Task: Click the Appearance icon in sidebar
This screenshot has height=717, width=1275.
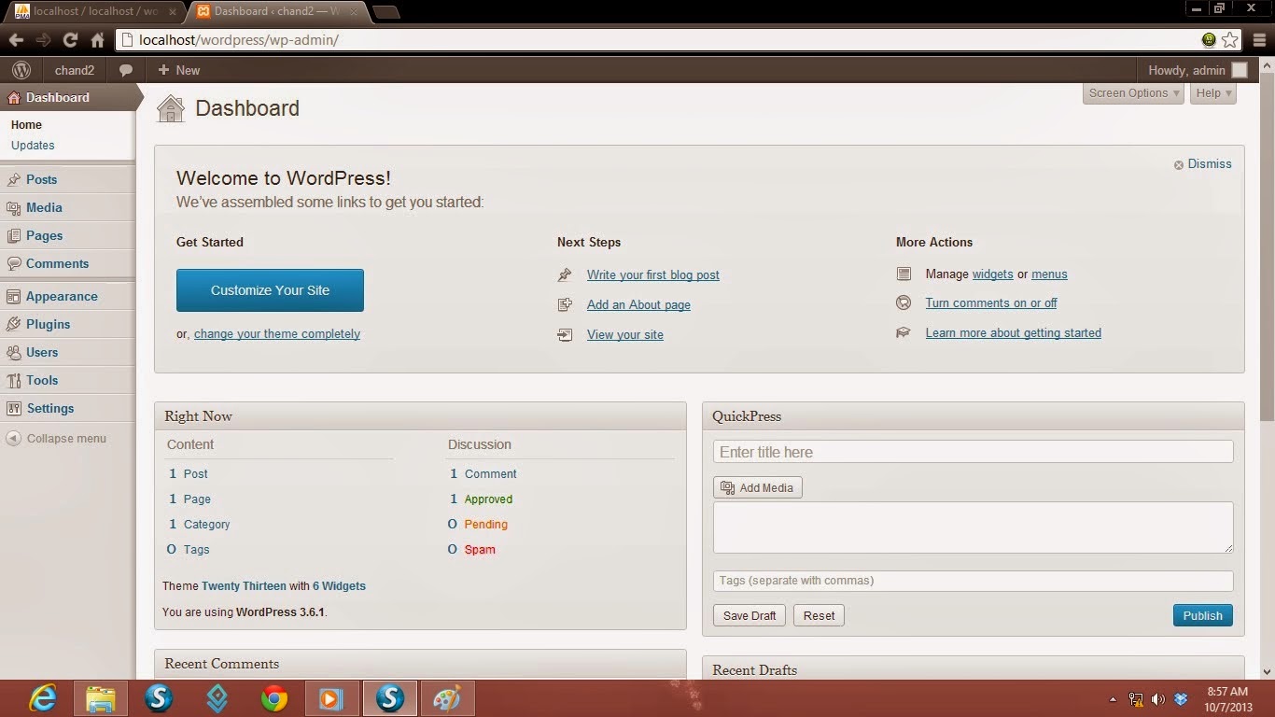Action: point(13,296)
